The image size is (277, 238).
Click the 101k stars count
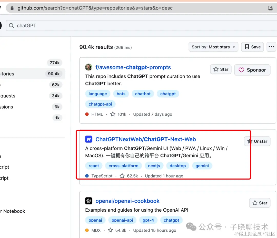122,114
